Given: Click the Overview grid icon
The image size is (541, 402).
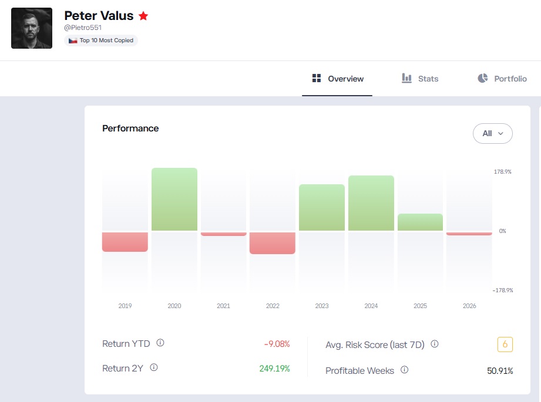Looking at the screenshot, I should (x=317, y=78).
